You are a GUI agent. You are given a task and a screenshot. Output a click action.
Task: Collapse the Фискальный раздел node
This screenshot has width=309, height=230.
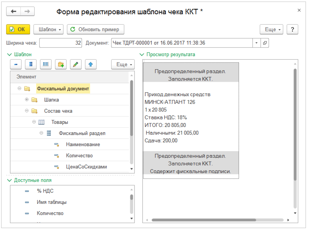(41, 133)
